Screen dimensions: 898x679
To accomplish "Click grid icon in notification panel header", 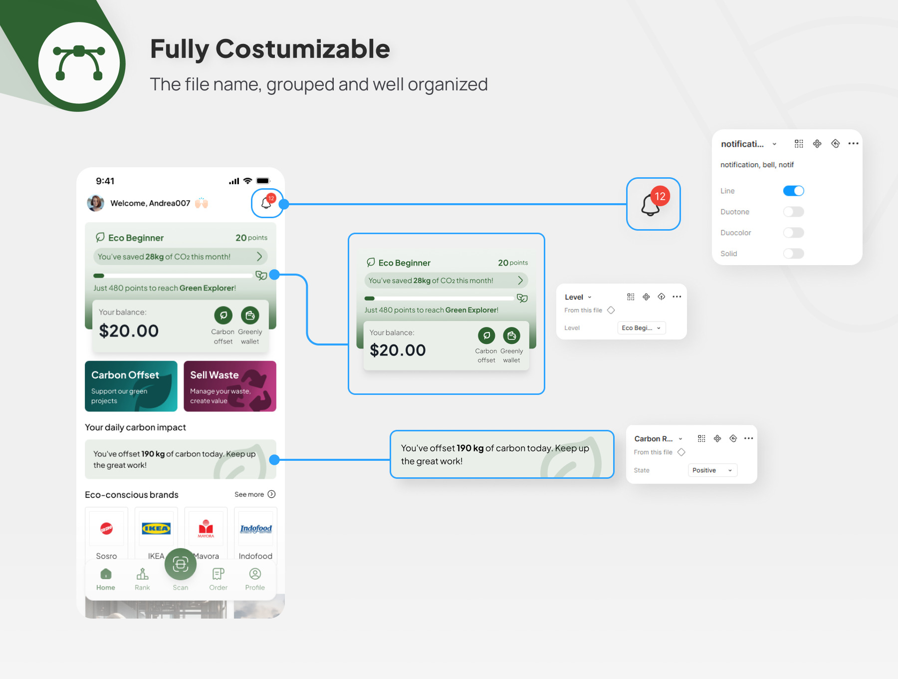I will tap(799, 144).
